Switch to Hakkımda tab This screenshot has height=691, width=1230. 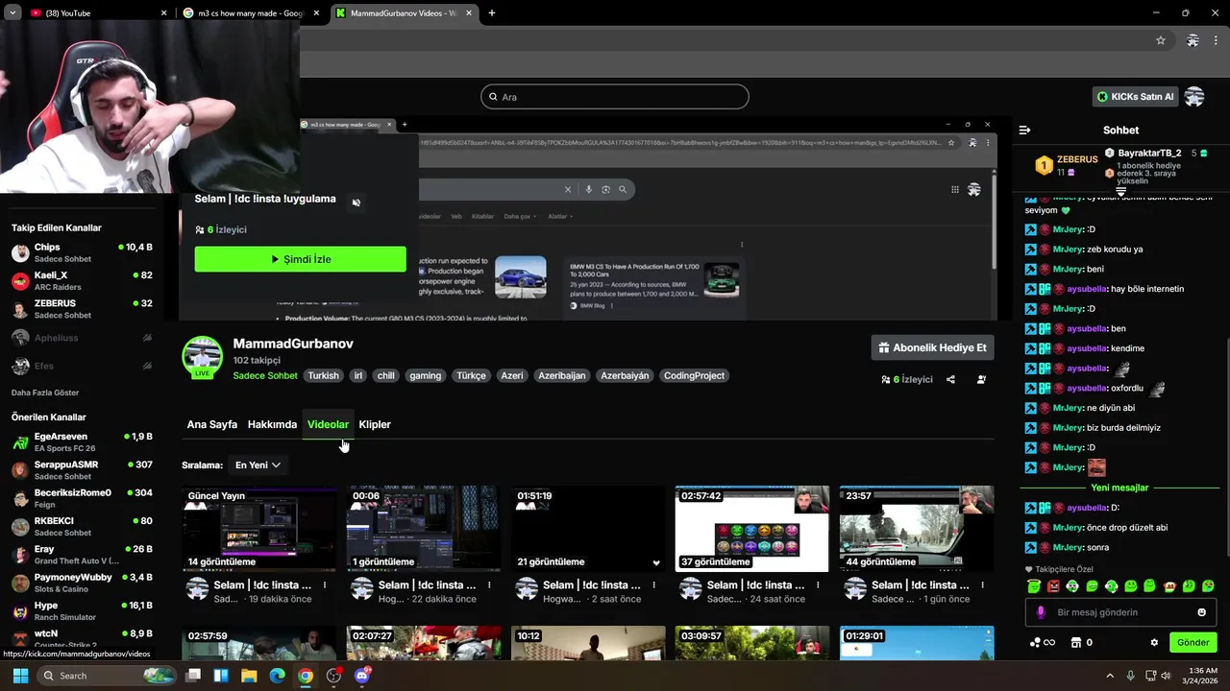point(272,424)
